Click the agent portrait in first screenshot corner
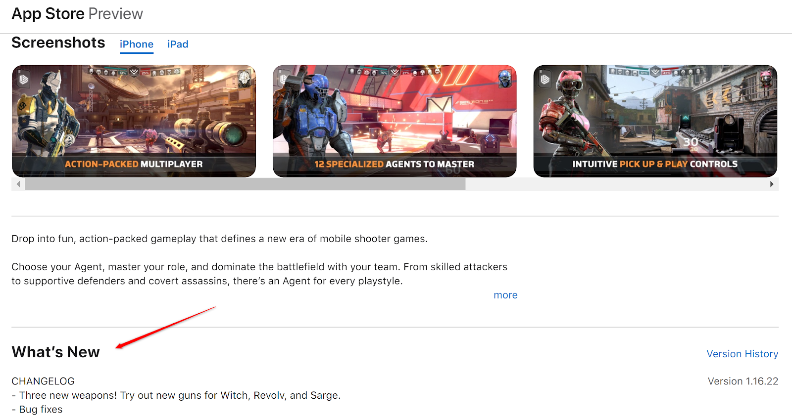 click(x=245, y=79)
